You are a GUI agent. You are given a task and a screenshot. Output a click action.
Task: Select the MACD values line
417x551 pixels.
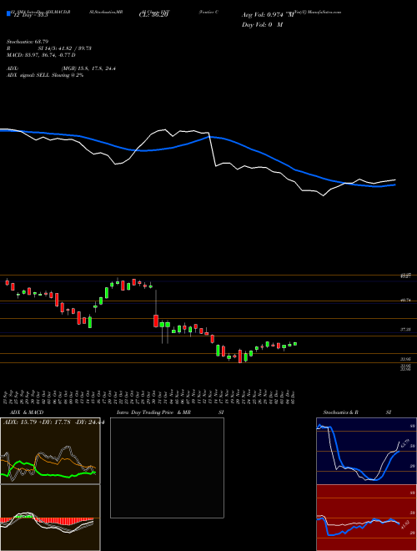41,55
